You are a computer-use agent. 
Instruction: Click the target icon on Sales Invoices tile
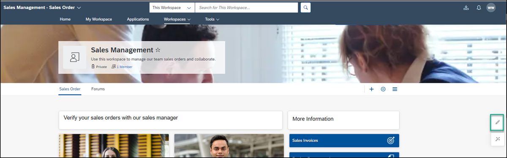(390, 140)
